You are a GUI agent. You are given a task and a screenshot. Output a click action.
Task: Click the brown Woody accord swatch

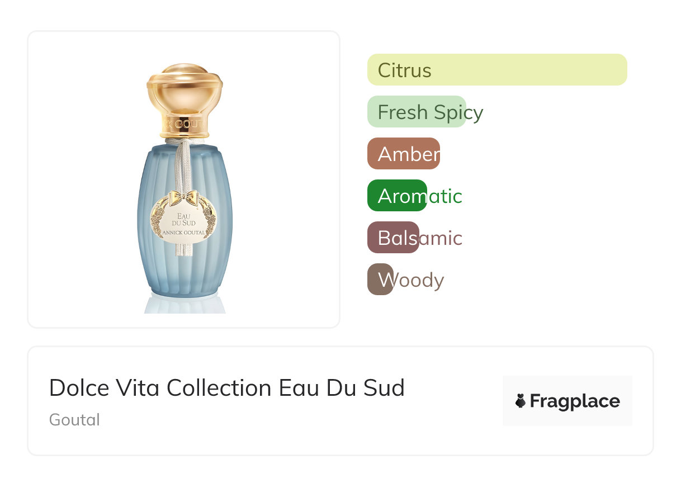[x=380, y=280]
